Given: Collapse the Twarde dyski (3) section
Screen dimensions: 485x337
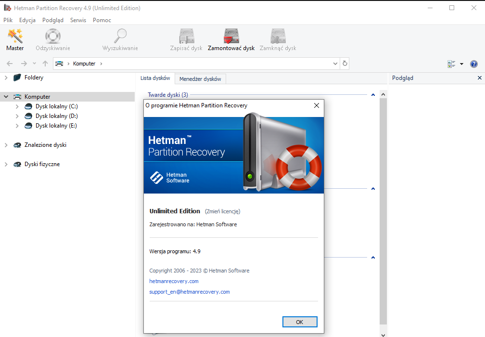Looking at the screenshot, I should point(373,95).
